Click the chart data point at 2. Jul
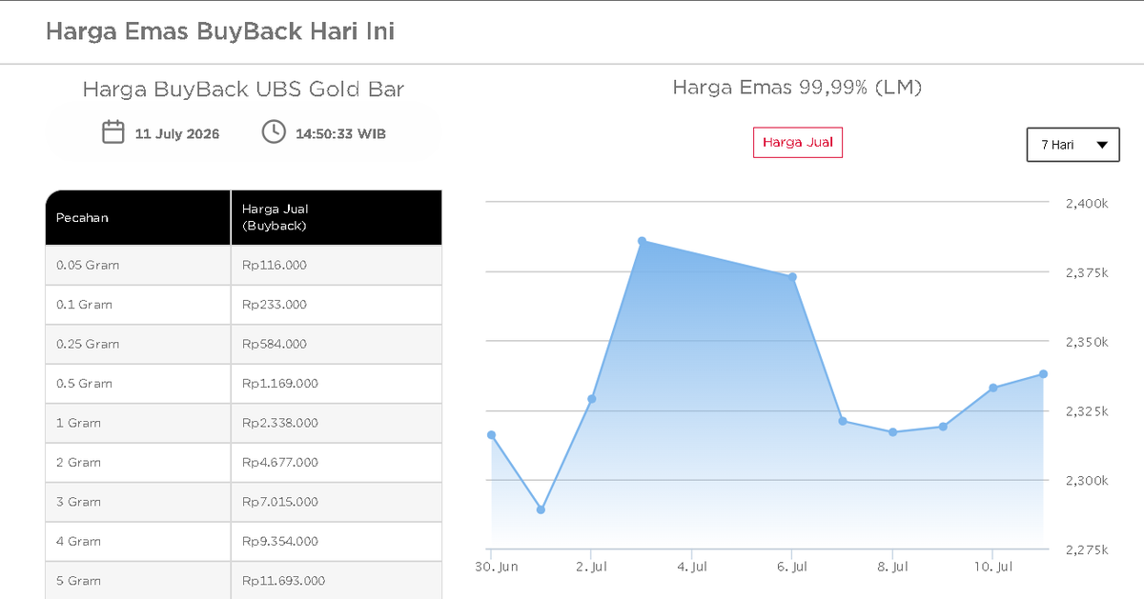 (x=591, y=399)
